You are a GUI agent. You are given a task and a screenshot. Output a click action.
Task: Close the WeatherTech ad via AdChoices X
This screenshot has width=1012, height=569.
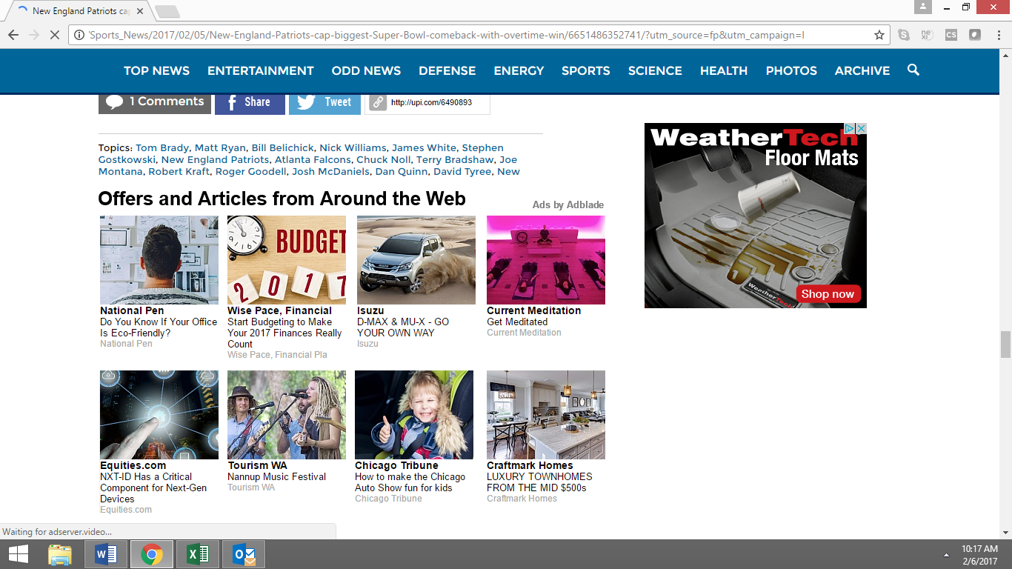861,128
